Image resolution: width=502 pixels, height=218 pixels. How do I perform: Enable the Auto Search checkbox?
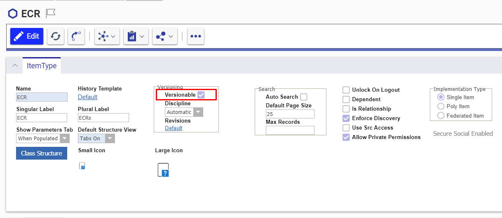tap(304, 97)
